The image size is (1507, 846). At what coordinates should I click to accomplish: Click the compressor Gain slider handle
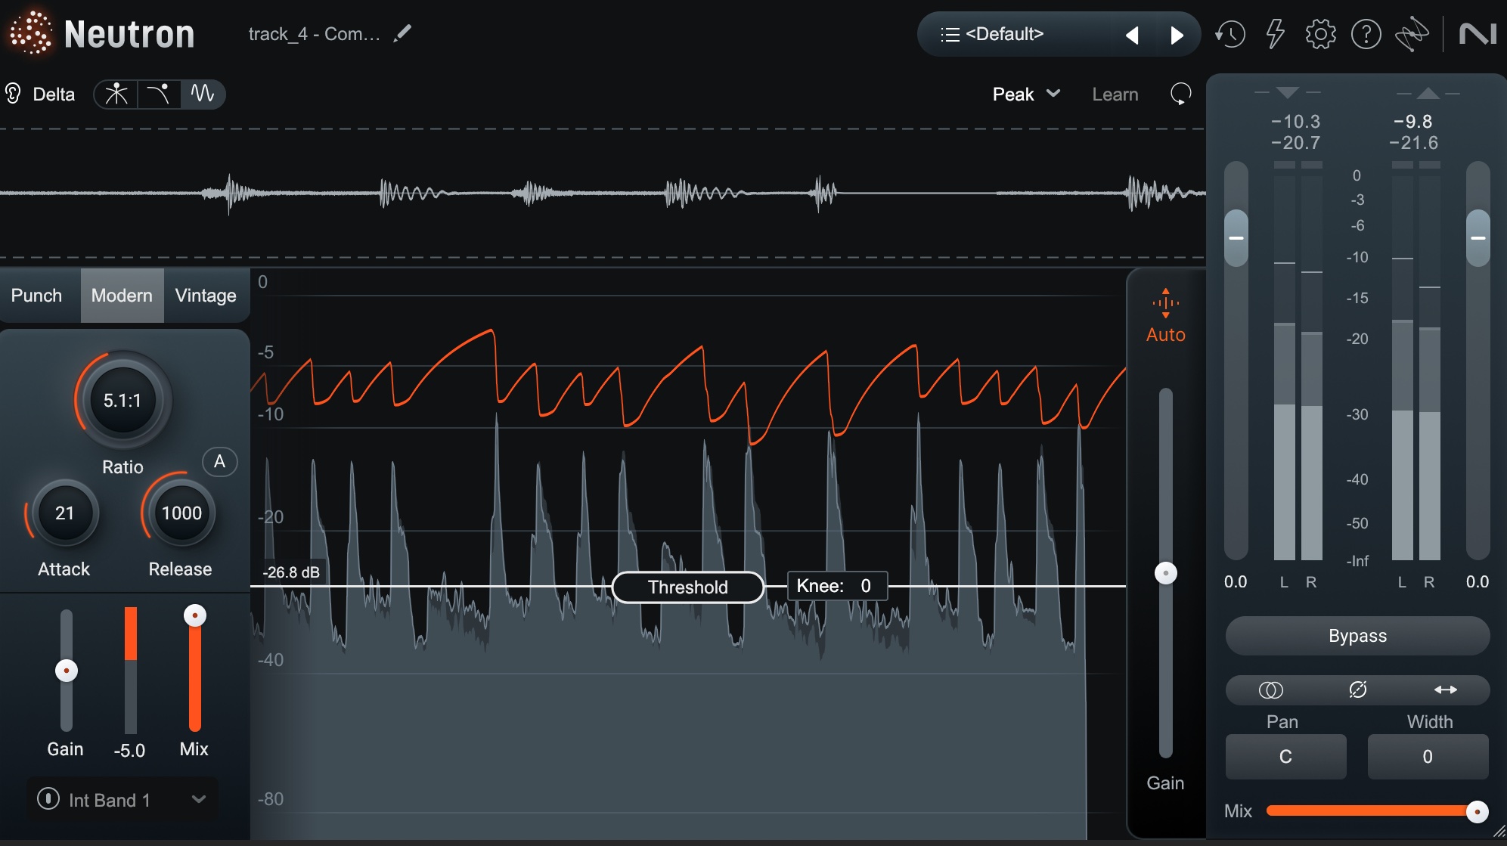[67, 671]
